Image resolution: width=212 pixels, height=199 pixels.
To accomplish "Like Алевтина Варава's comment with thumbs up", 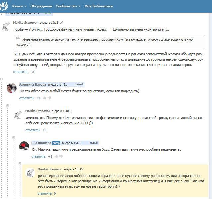I will tap(44, 98).
